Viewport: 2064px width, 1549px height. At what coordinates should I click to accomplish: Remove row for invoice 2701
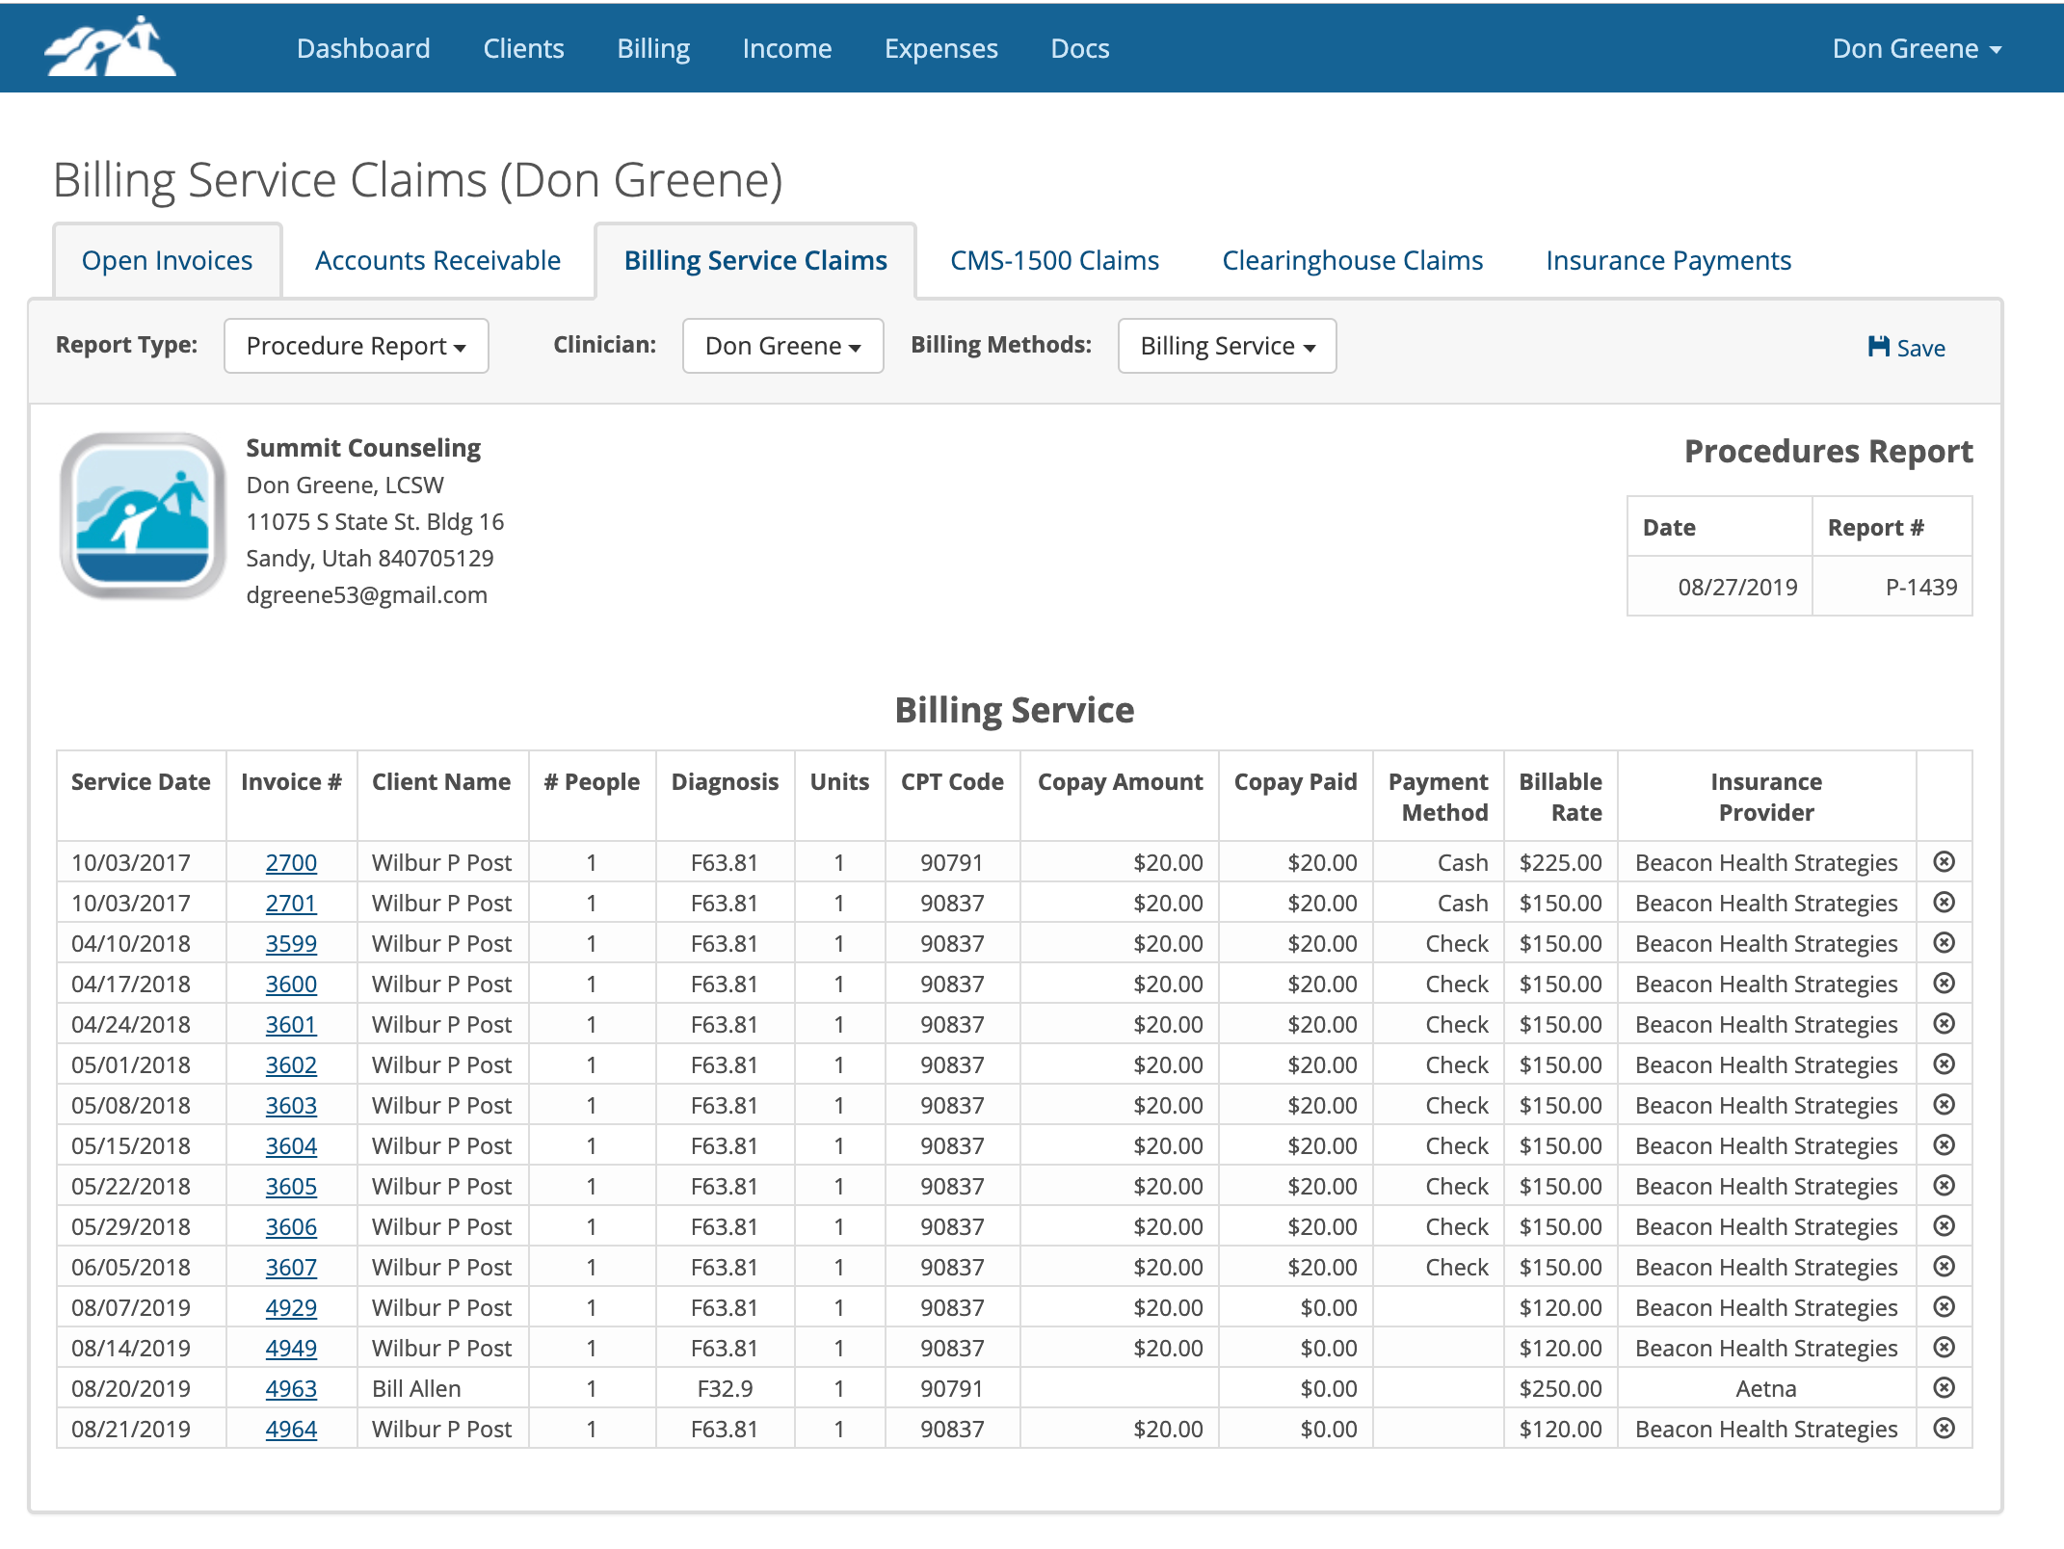coord(1944,902)
